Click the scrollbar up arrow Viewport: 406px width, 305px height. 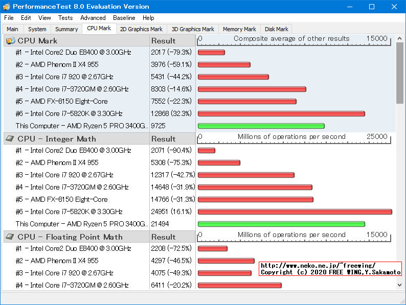pyautogui.click(x=399, y=38)
